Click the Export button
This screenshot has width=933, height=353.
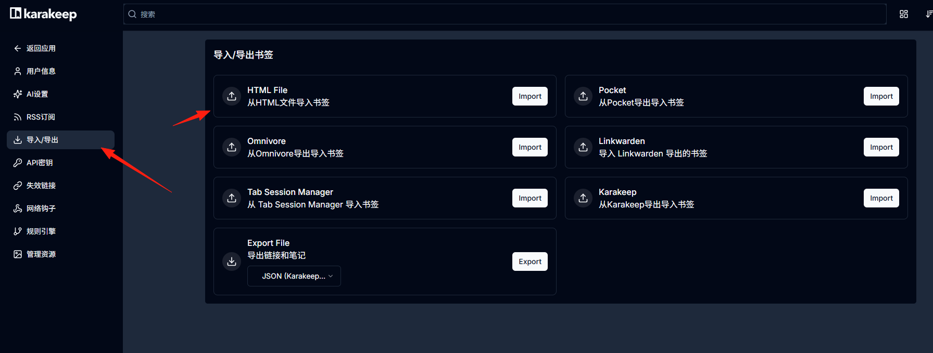pyautogui.click(x=530, y=262)
